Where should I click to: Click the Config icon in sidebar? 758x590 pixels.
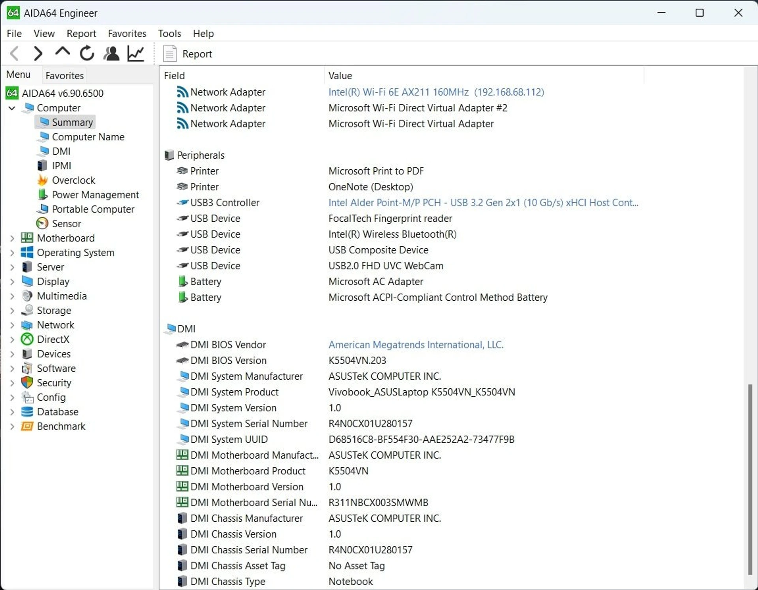point(27,397)
